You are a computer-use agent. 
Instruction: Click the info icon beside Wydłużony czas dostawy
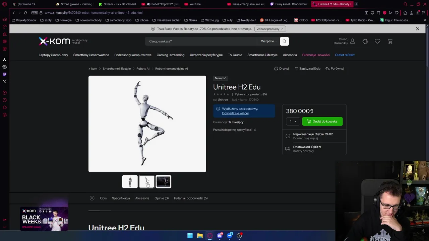(x=218, y=109)
